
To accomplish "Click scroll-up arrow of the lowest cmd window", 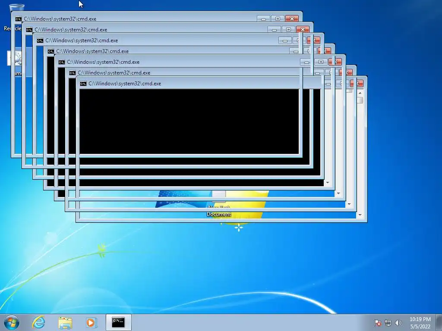I will [x=360, y=93].
